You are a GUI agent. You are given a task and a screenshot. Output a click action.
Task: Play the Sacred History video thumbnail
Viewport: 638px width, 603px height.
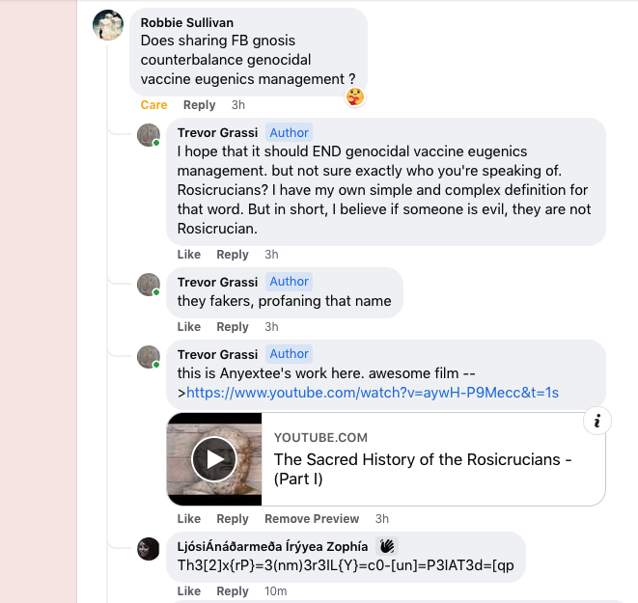pyautogui.click(x=214, y=459)
